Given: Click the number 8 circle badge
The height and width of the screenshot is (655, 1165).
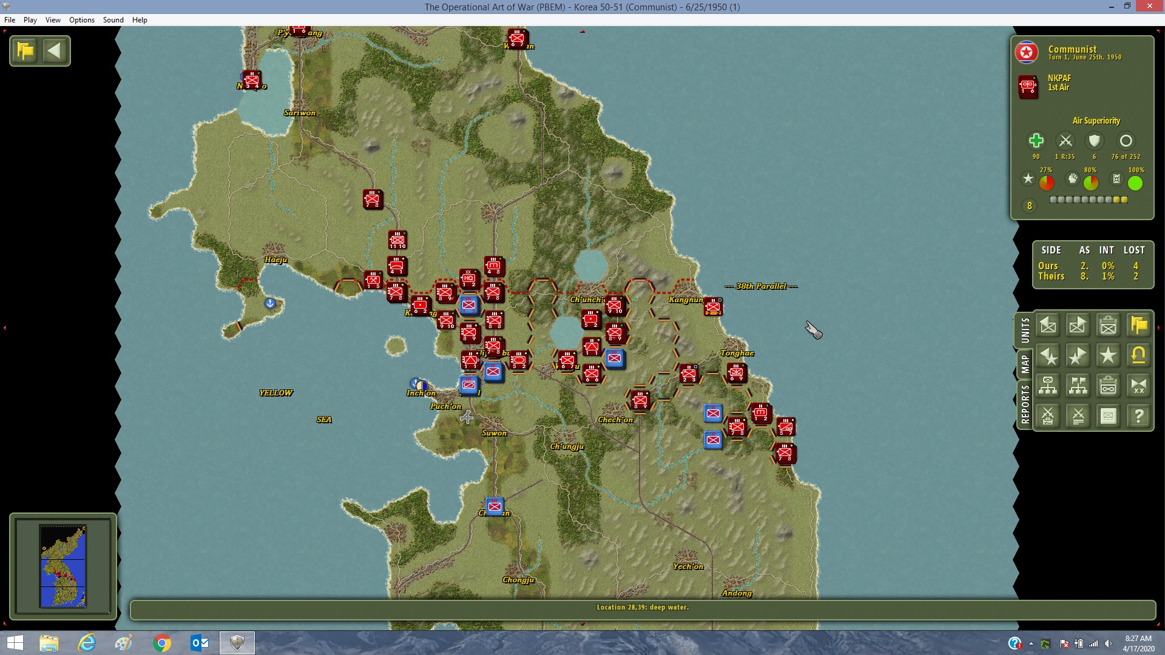Looking at the screenshot, I should (x=1029, y=206).
